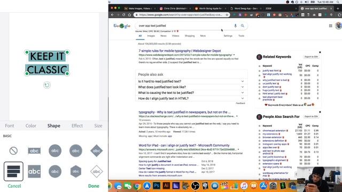This screenshot has width=342, height=192.
Task: Open the Webdesigner Depot result URL dropdown
Action: pyautogui.click(x=234, y=55)
